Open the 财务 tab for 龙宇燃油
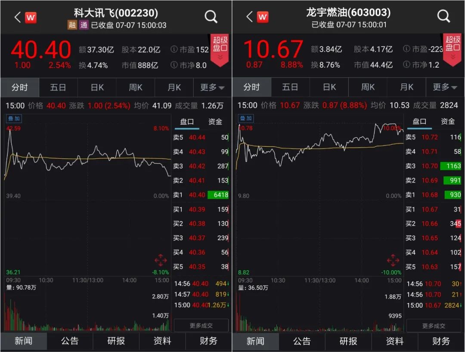The width and height of the screenshot is (465, 352). 441,341
